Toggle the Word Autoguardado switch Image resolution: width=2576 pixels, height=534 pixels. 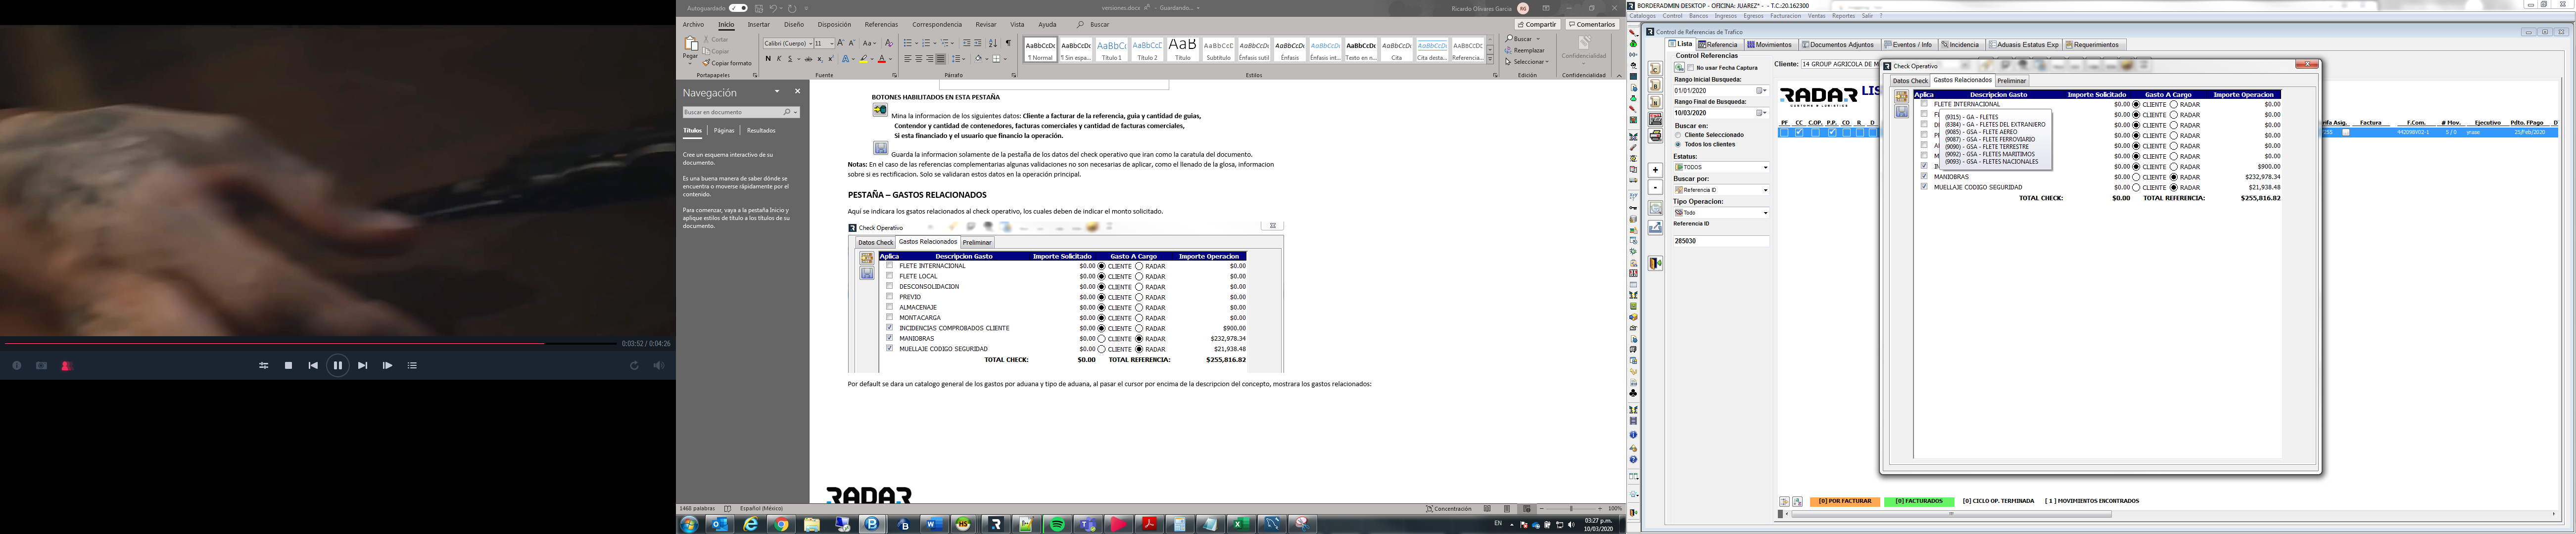pos(738,8)
